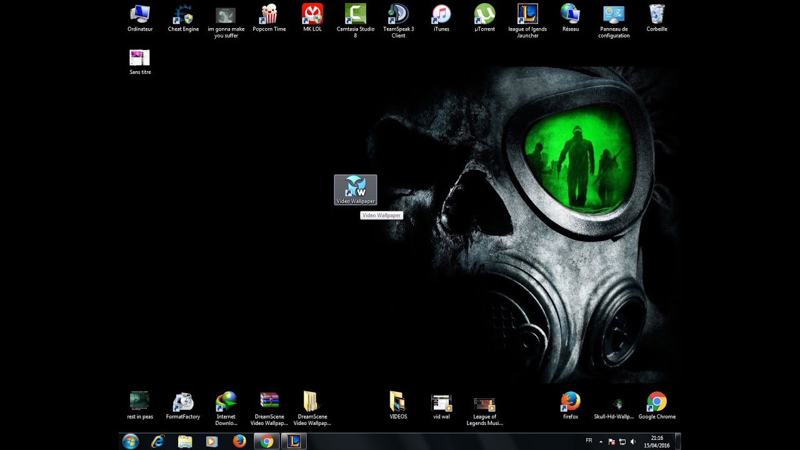The height and width of the screenshot is (450, 800).
Task: Show hidden system tray icons
Action: (x=601, y=441)
